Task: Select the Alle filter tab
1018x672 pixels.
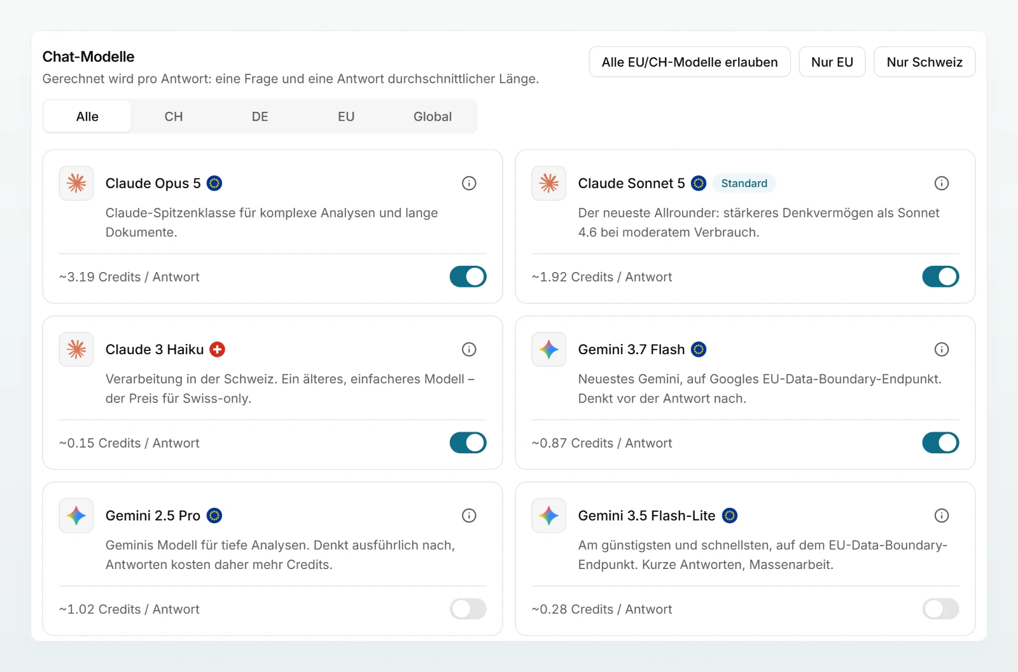Action: (87, 116)
